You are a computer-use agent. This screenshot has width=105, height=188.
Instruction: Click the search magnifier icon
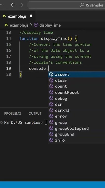[x=82, y=5]
